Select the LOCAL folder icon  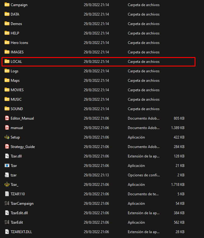click(7, 61)
